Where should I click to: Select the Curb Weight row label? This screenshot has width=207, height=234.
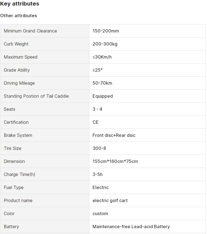pyautogui.click(x=16, y=44)
